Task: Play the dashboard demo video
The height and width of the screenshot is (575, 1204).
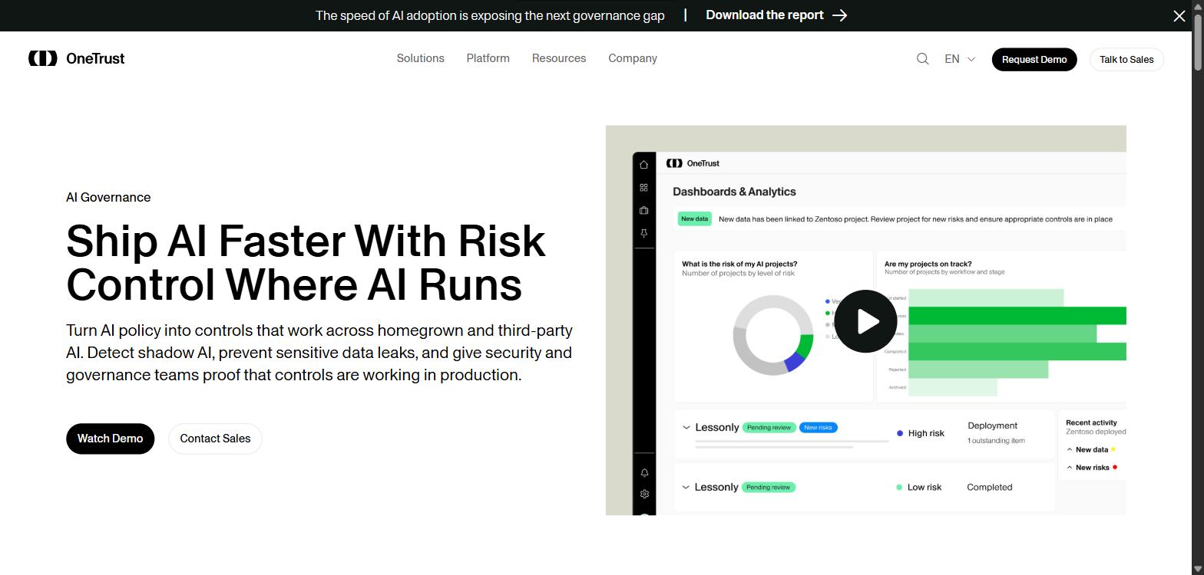Action: (x=865, y=321)
